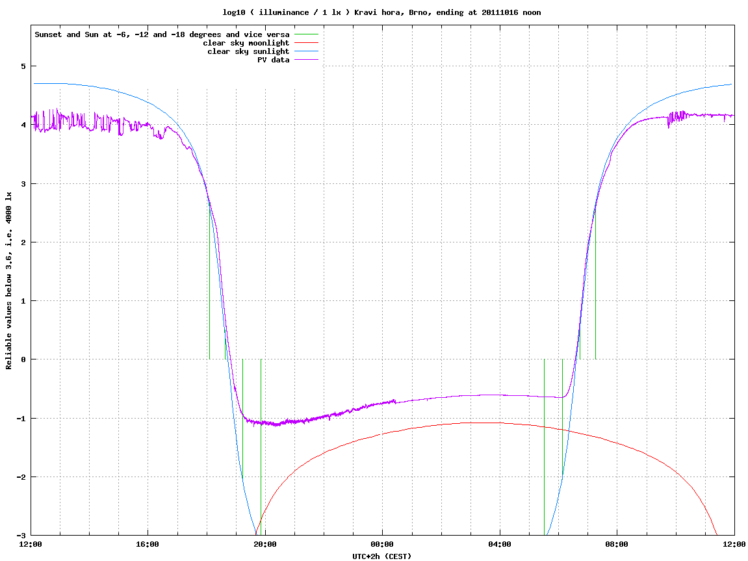
Task: Click the 'Sunset and Sun at -6, -12' legend label
Action: [x=162, y=34]
